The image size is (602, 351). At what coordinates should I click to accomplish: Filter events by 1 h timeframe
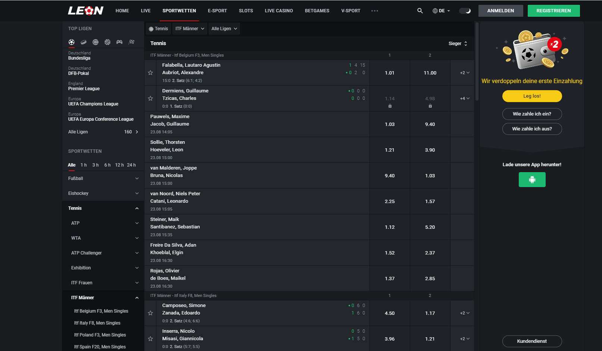84,165
